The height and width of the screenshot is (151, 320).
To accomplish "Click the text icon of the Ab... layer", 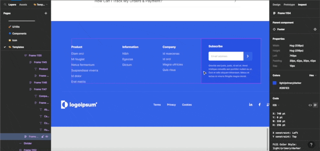I will pos(41,109).
